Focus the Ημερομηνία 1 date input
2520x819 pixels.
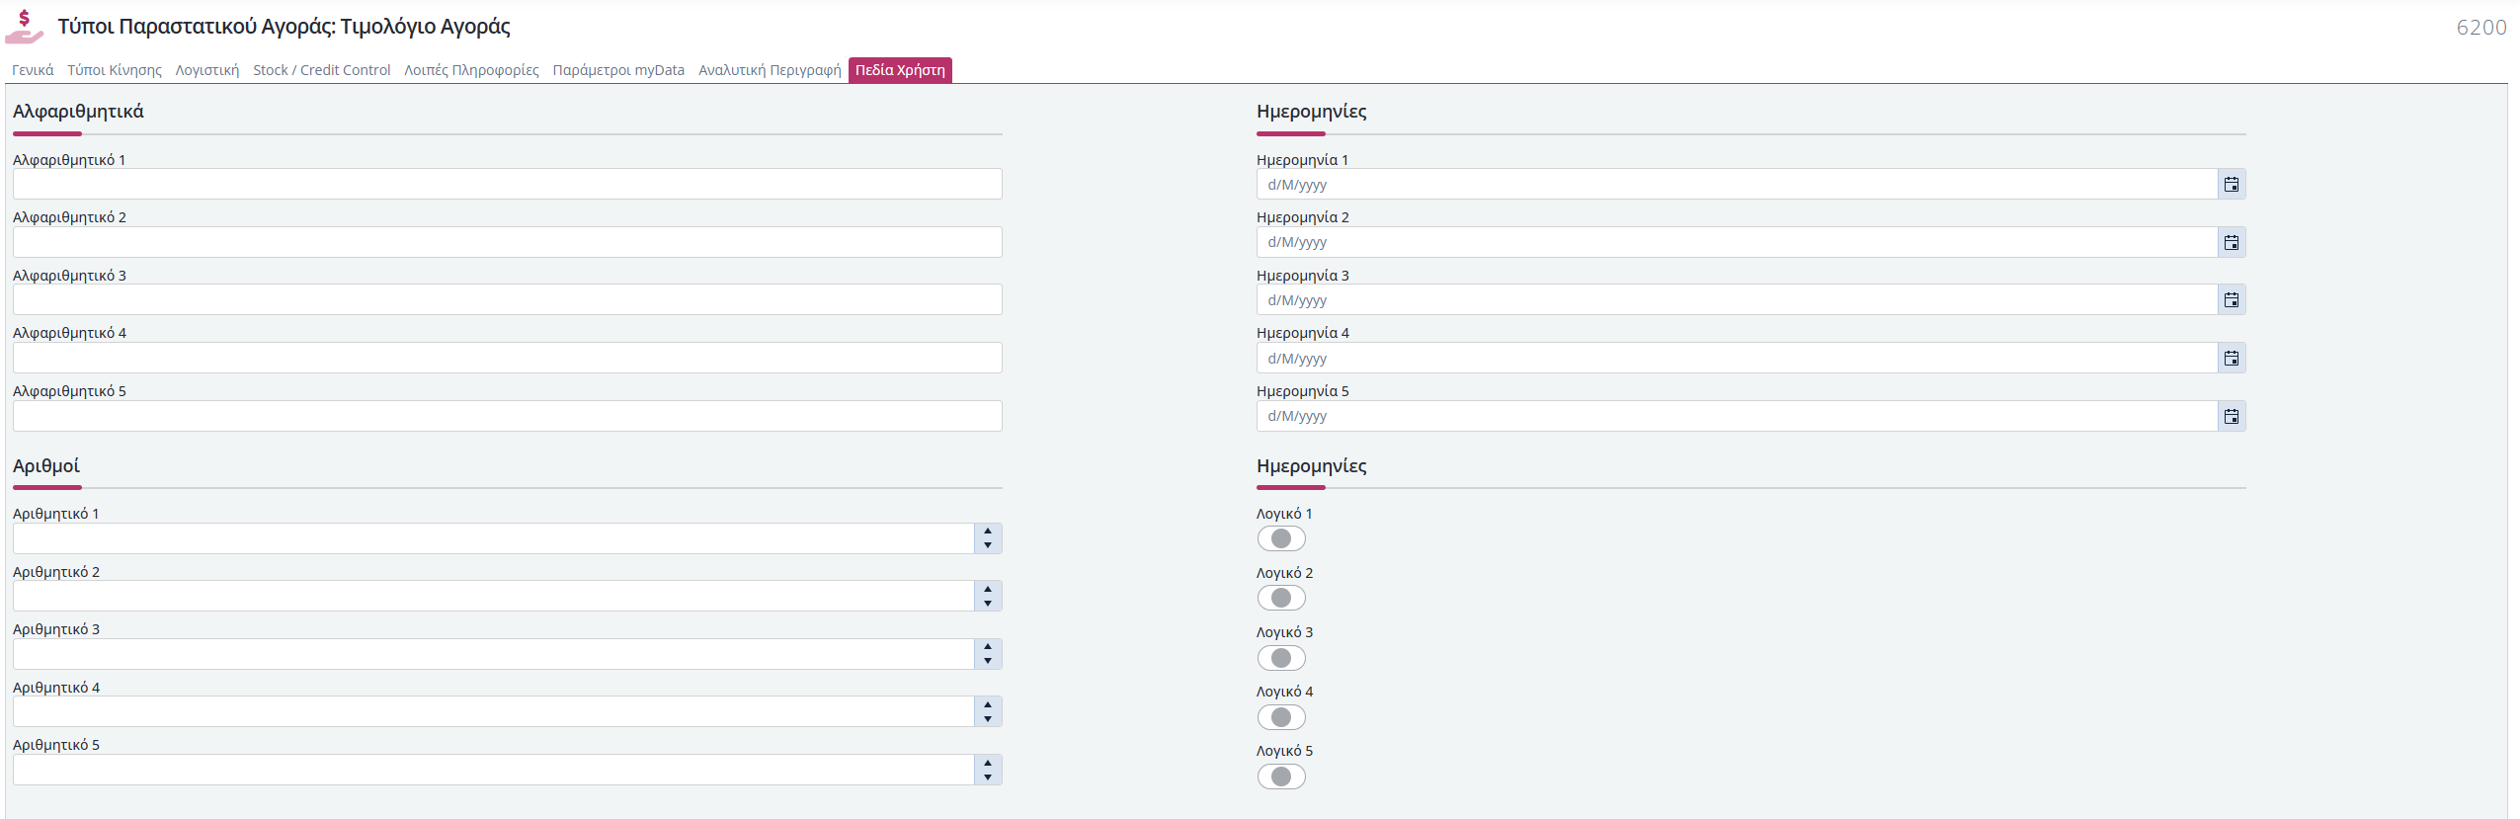pyautogui.click(x=1737, y=184)
